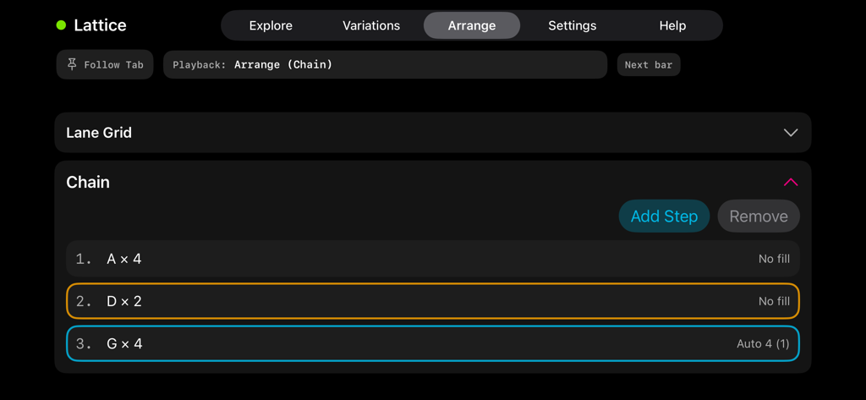
Task: Click No fill on step 1
Action: [x=773, y=259]
